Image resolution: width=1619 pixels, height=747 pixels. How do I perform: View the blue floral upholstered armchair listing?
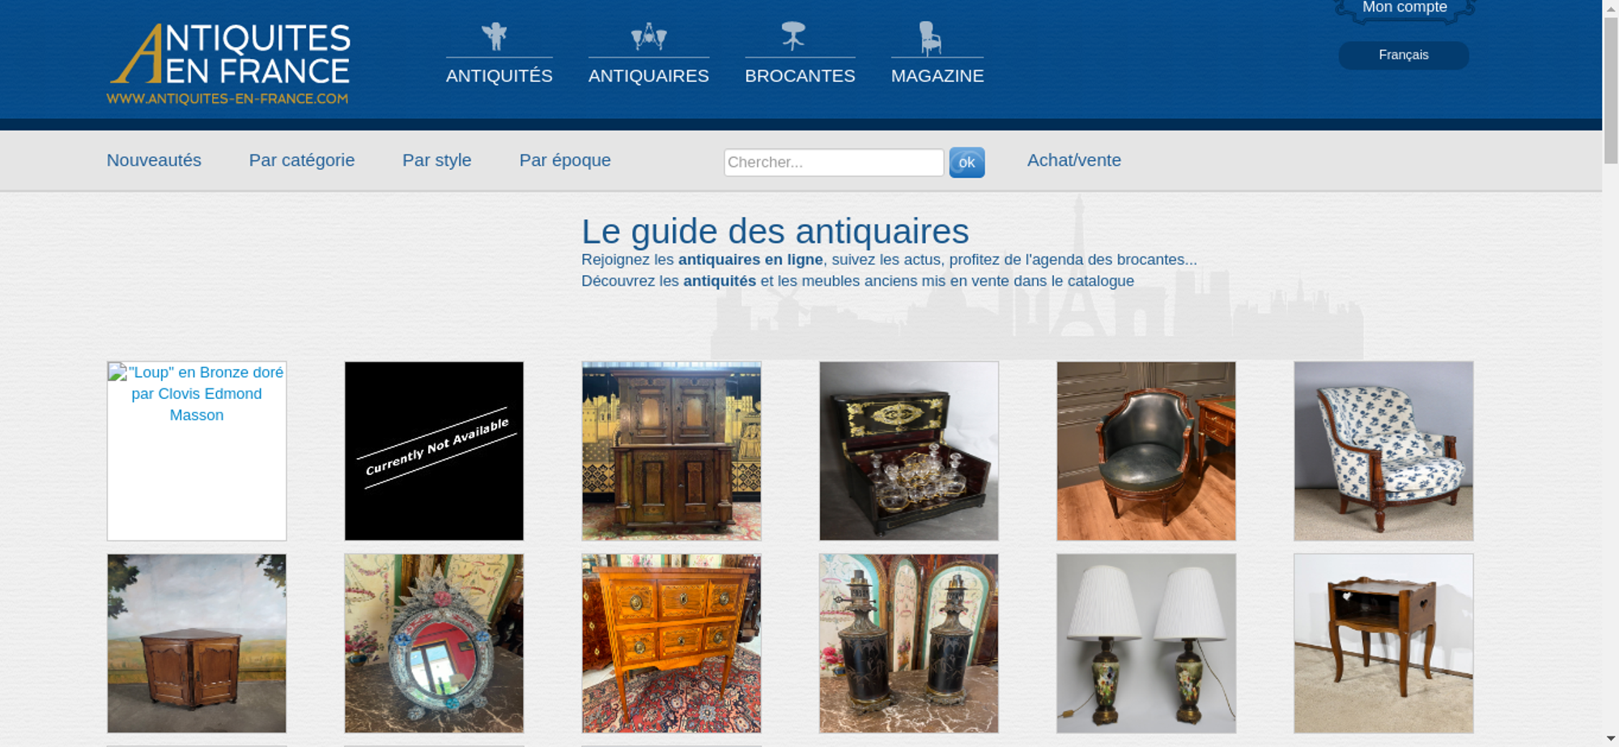click(1383, 451)
